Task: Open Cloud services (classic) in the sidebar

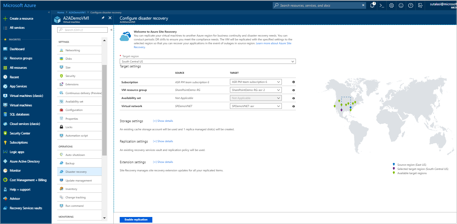Action: tap(26, 124)
